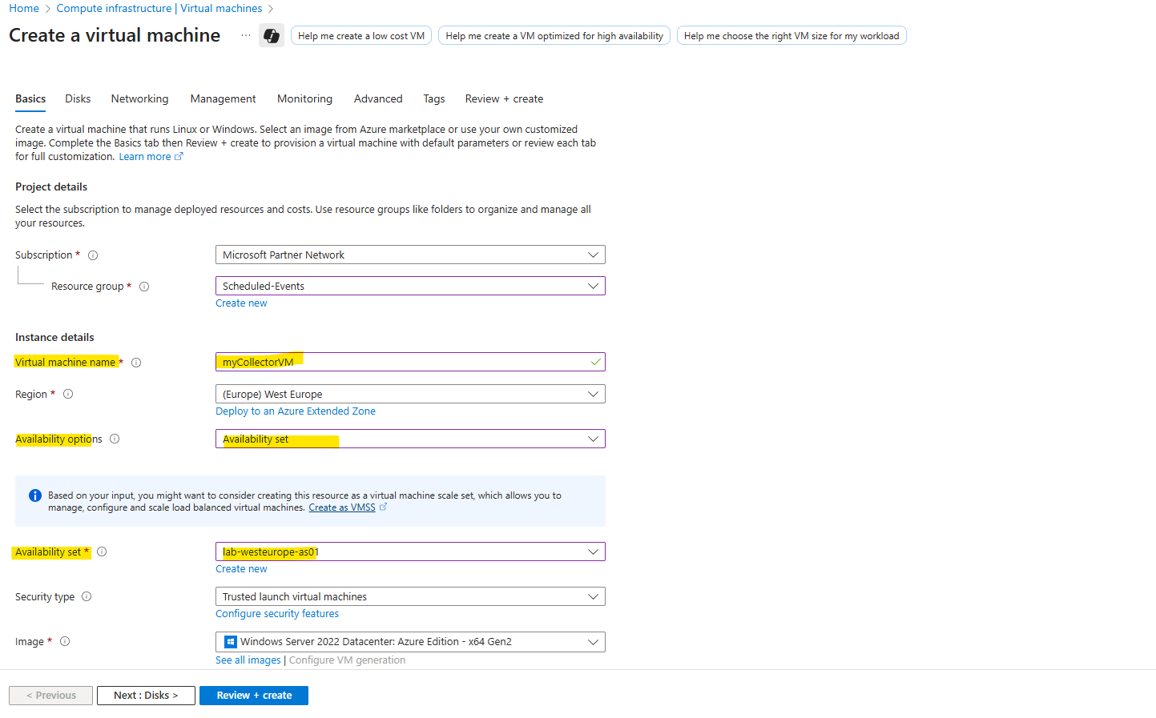This screenshot has width=1156, height=718.
Task: Open the Resource group dropdown
Action: click(410, 286)
